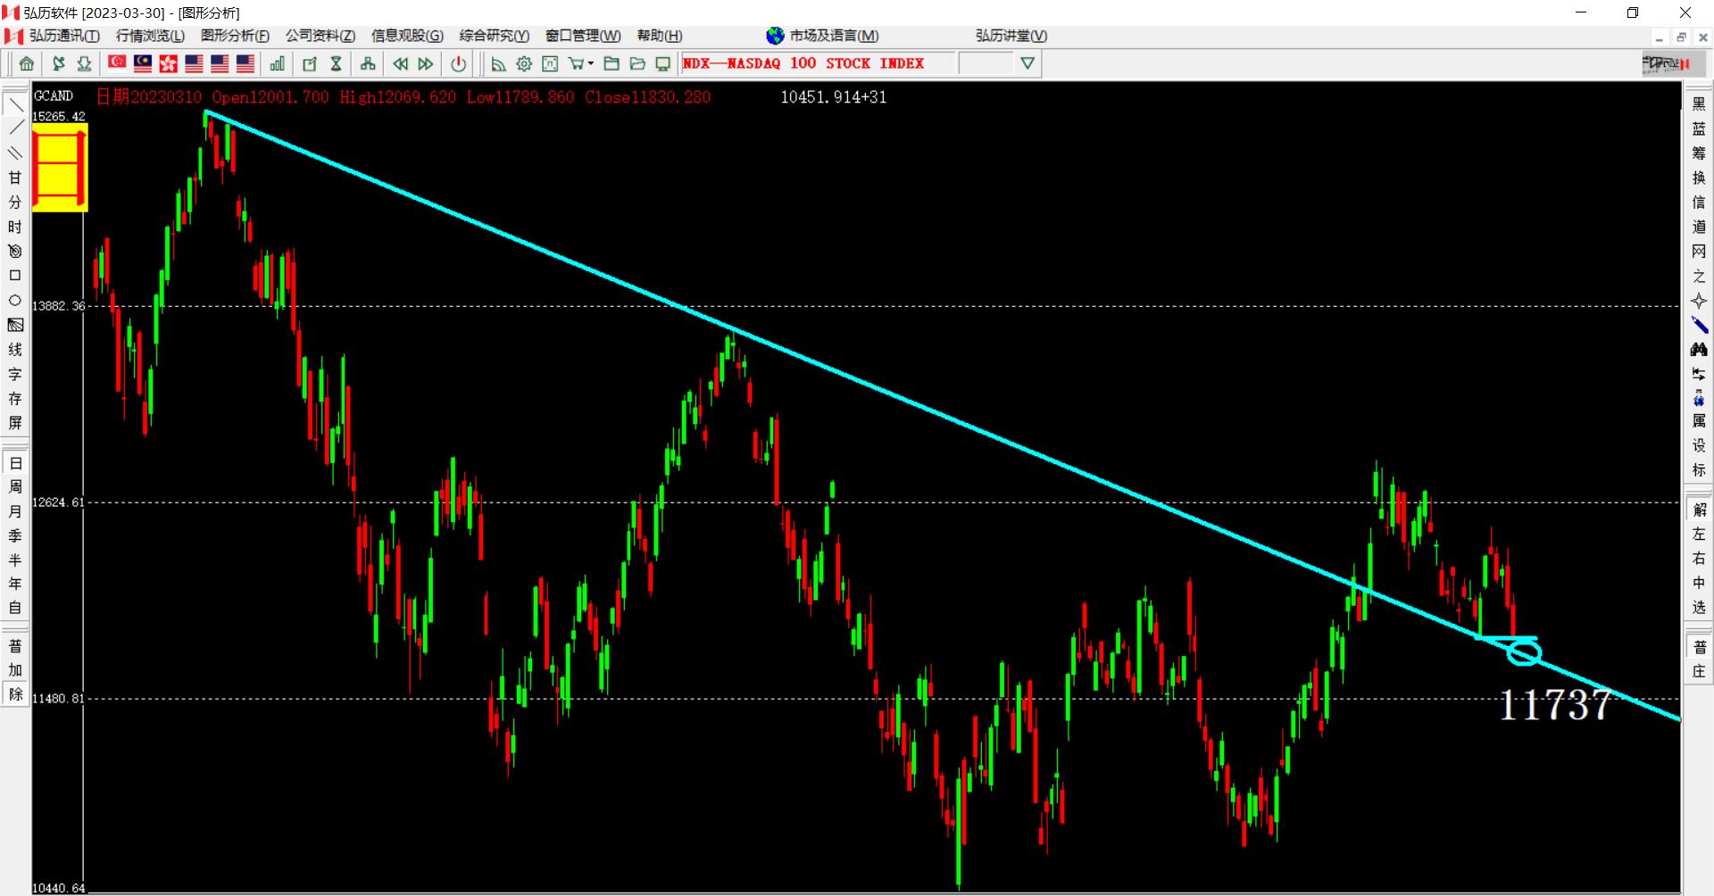The height and width of the screenshot is (896, 1714).
Task: Open the 公司资料(Z) menu
Action: (320, 36)
